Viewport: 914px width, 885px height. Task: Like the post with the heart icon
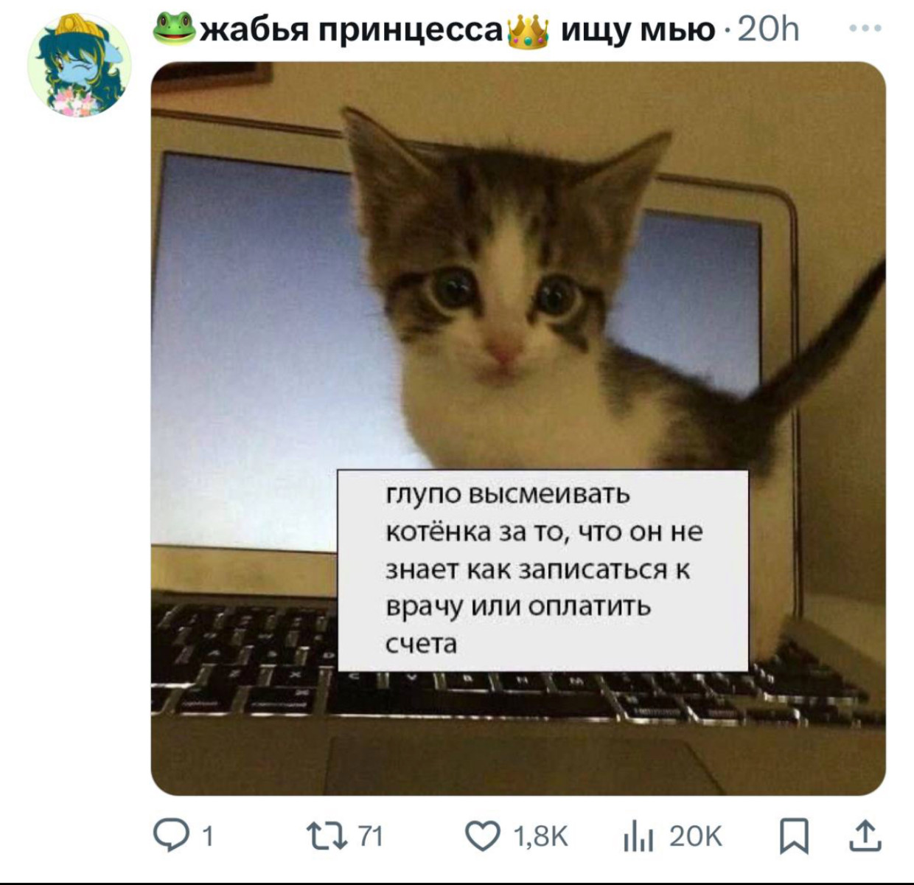pos(483,836)
